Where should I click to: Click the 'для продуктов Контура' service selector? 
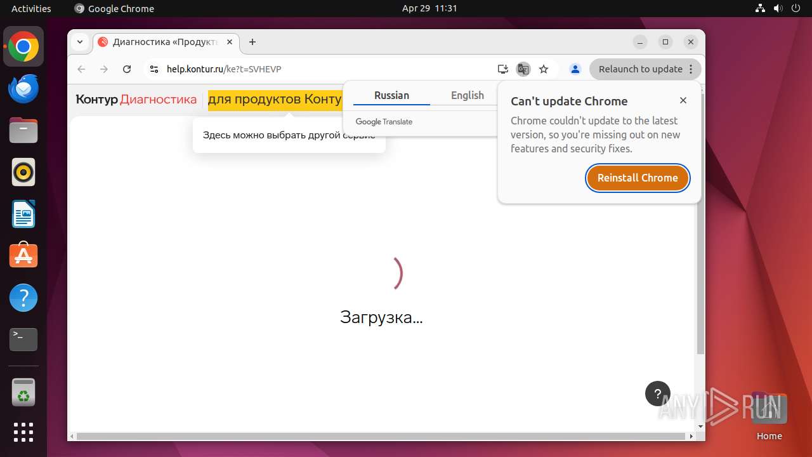click(275, 100)
